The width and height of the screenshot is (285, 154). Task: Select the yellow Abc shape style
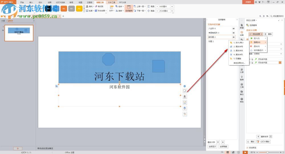[79, 9]
